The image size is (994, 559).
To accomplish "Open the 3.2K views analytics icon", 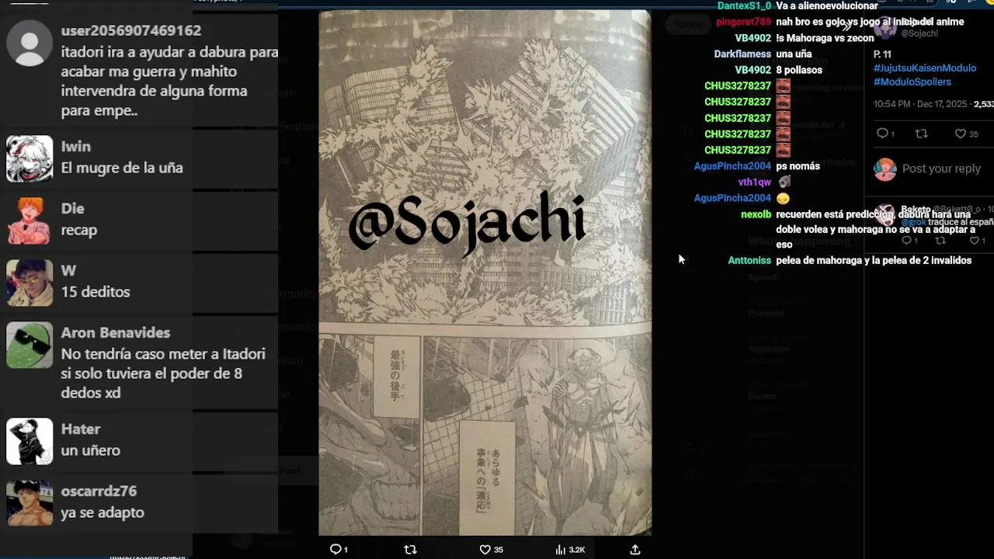I will tap(560, 549).
